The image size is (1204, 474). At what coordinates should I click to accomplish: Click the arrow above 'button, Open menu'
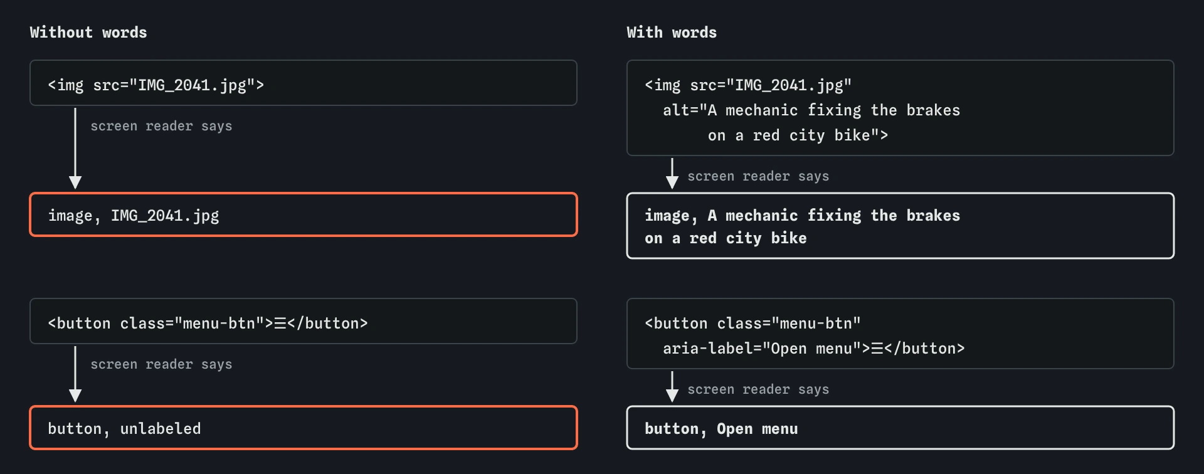click(x=672, y=387)
